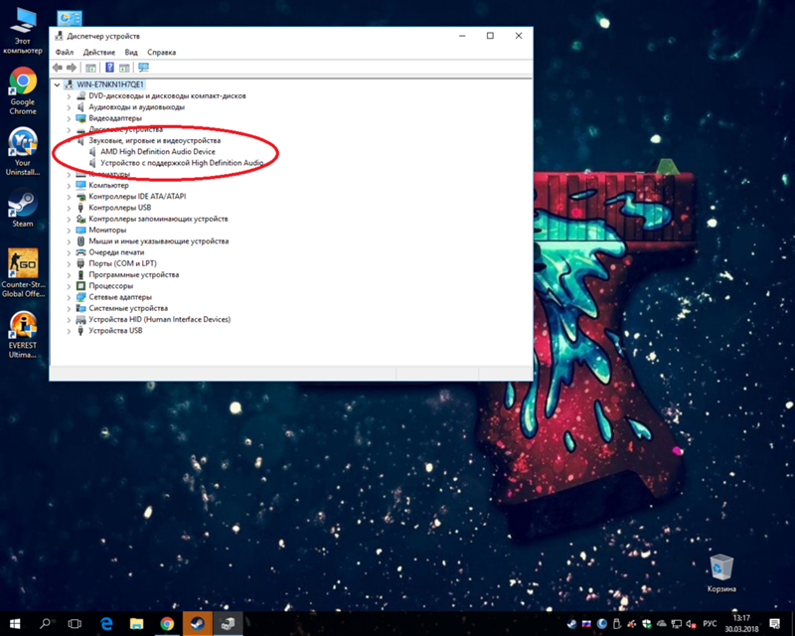Click the OneDrive cloud tray icon
Screen dimensions: 795x636
tap(662, 624)
